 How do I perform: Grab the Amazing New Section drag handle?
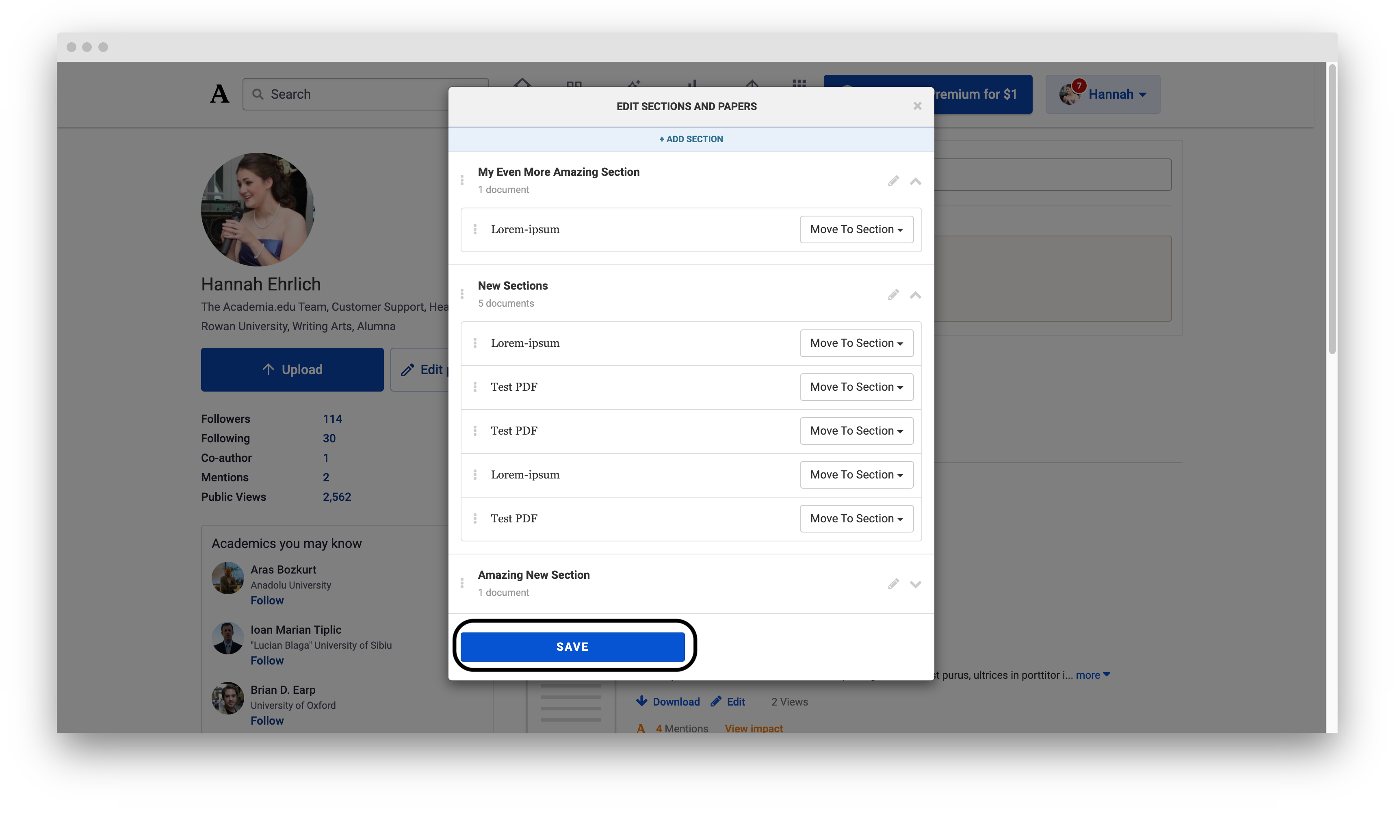tap(461, 583)
